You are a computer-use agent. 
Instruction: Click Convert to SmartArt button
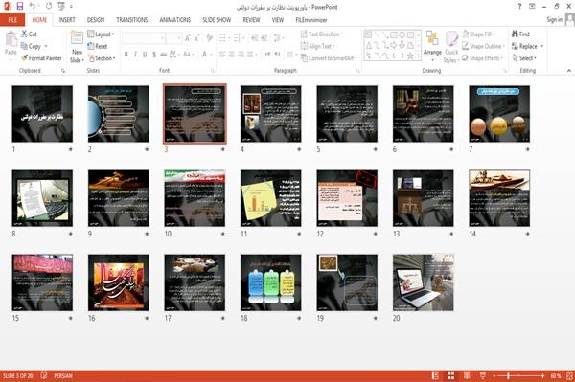coord(329,58)
